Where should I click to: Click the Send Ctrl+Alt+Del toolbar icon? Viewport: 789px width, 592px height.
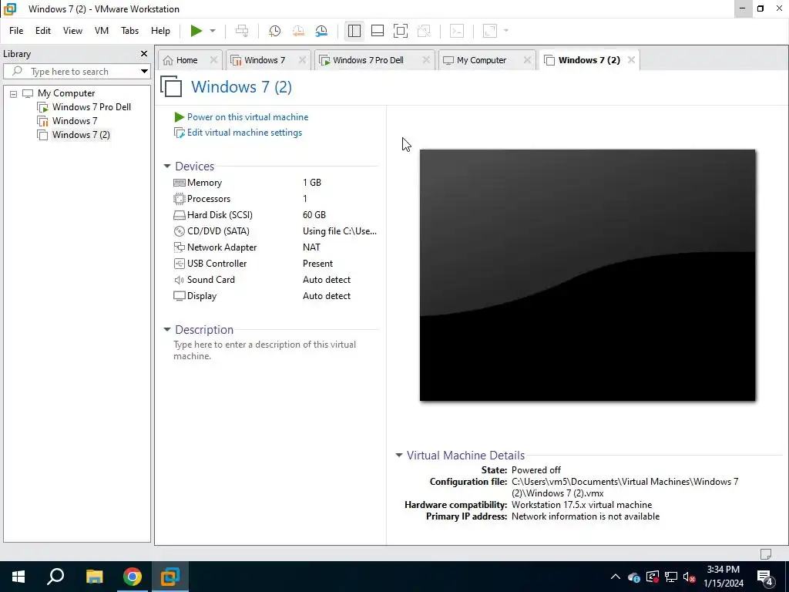242,31
